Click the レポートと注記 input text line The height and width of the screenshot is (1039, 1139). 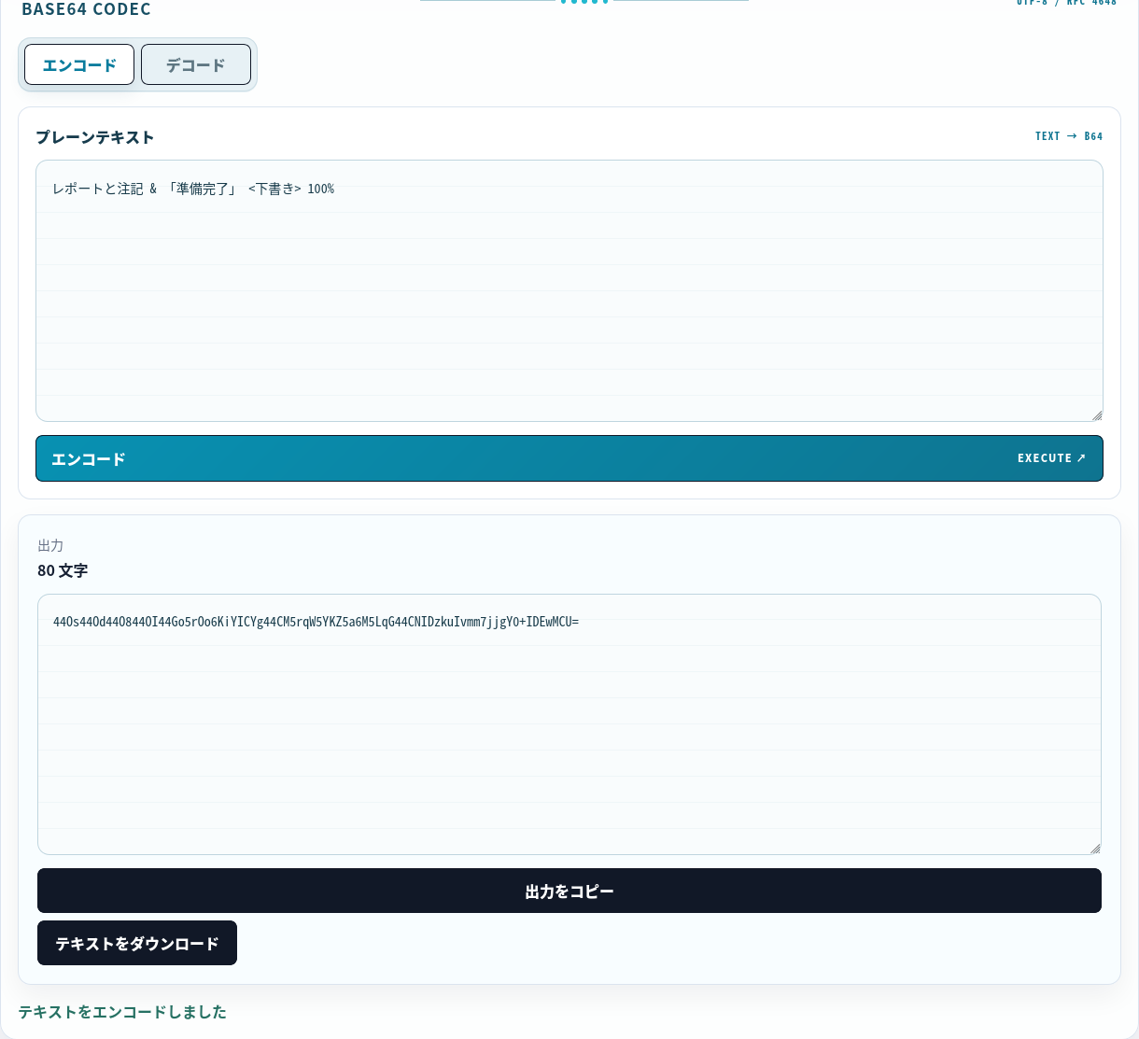pos(193,189)
